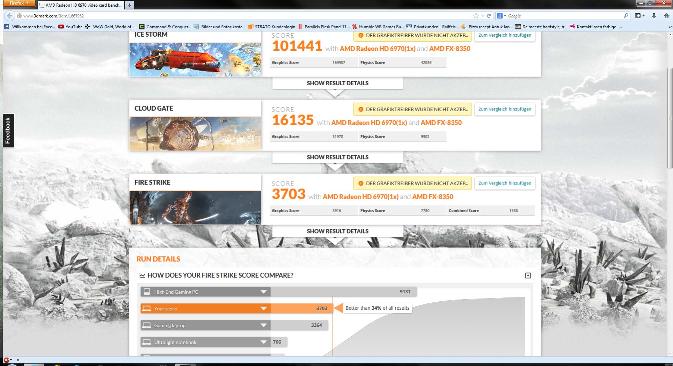Image resolution: width=673 pixels, height=366 pixels.
Task: Show more bookmarks chevron
Action: click(x=670, y=27)
